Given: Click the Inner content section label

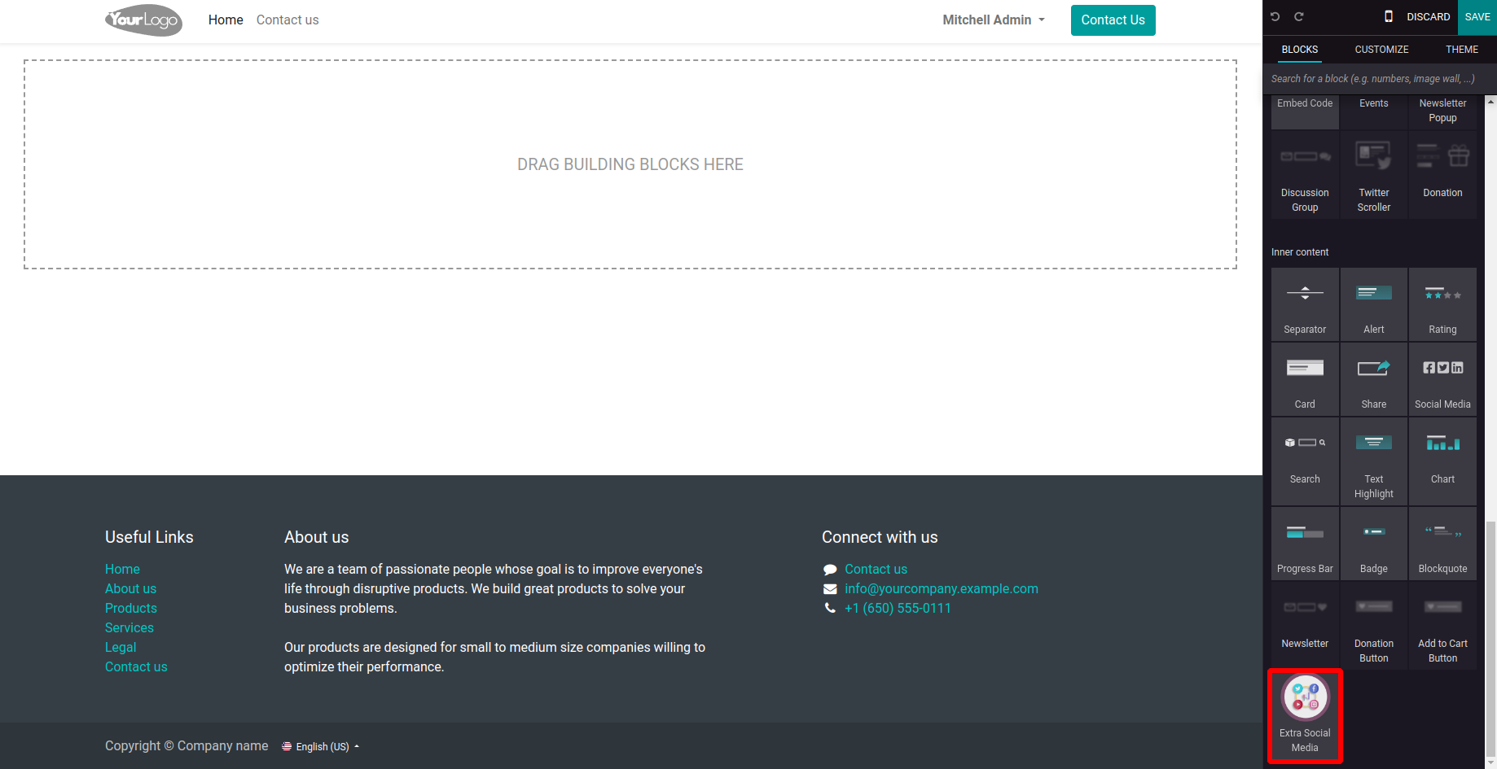Looking at the screenshot, I should tap(1300, 252).
